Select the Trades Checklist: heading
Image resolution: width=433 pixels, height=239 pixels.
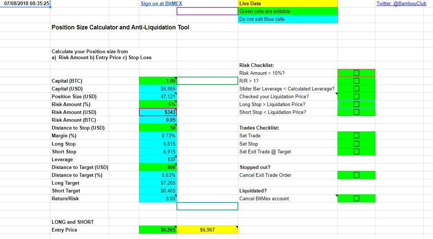[x=259, y=128]
